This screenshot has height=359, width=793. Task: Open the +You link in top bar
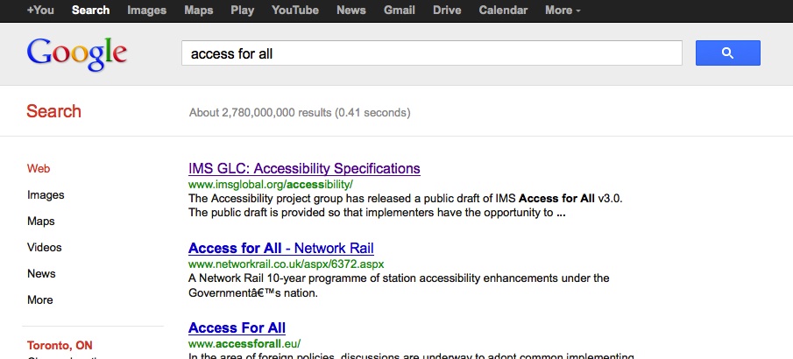pos(40,11)
